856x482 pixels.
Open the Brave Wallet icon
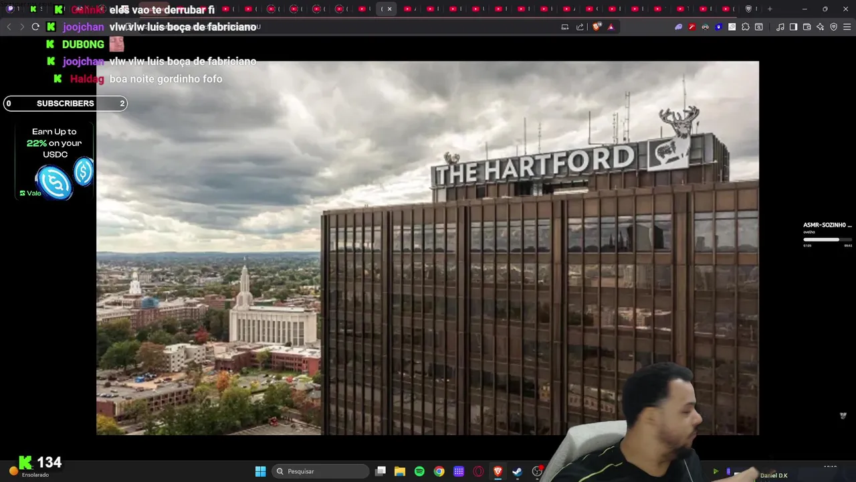tap(807, 27)
